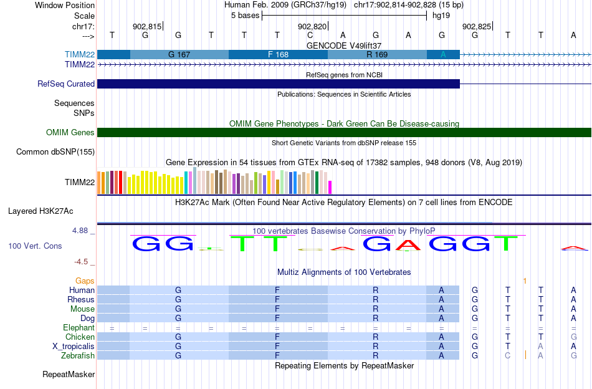
Task: Click the chr17:902,814-902,828 position text
Action: [409, 5]
